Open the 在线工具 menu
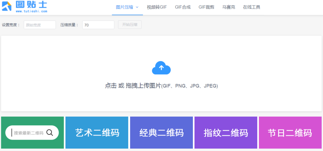The image size is (323, 151). click(x=252, y=7)
